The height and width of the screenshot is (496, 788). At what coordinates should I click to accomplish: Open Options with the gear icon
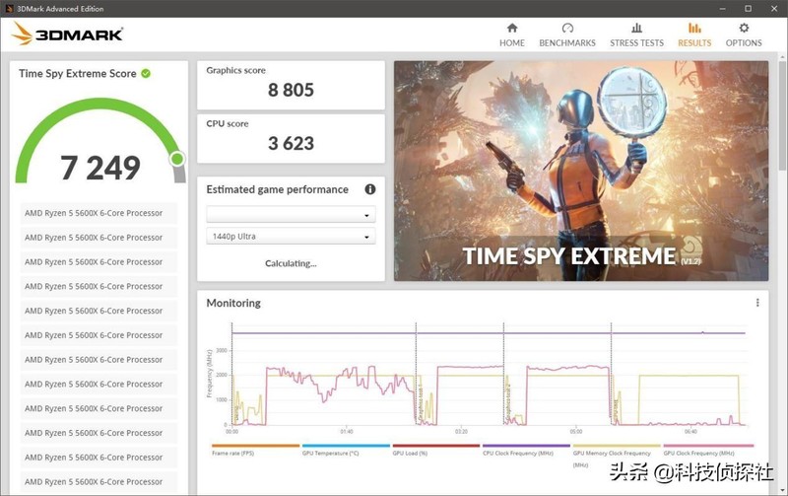point(744,29)
